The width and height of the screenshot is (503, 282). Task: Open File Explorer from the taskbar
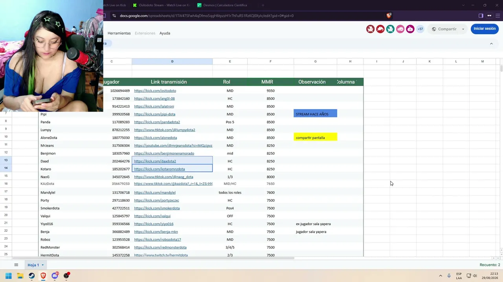coord(20,276)
